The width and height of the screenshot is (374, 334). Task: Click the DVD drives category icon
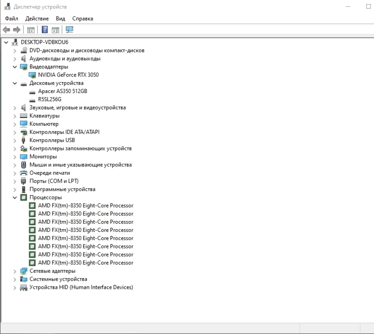coord(24,50)
